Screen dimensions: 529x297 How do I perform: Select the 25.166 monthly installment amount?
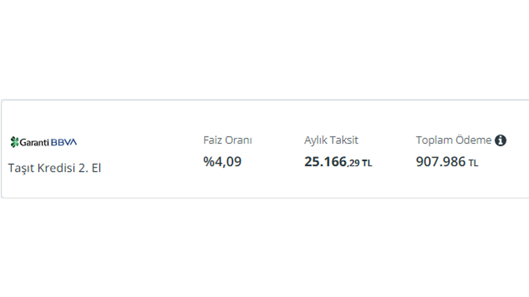[x=325, y=162]
